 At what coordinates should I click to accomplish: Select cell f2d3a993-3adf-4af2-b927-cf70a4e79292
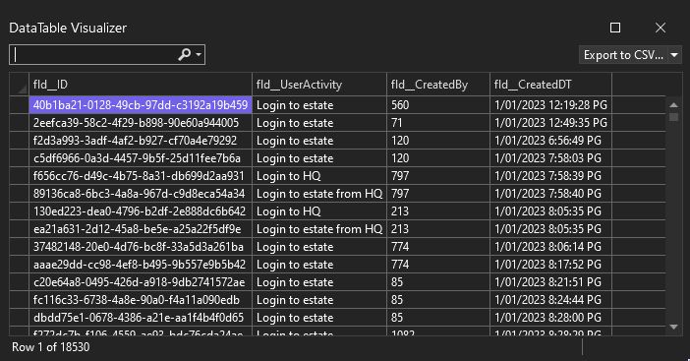tap(141, 141)
